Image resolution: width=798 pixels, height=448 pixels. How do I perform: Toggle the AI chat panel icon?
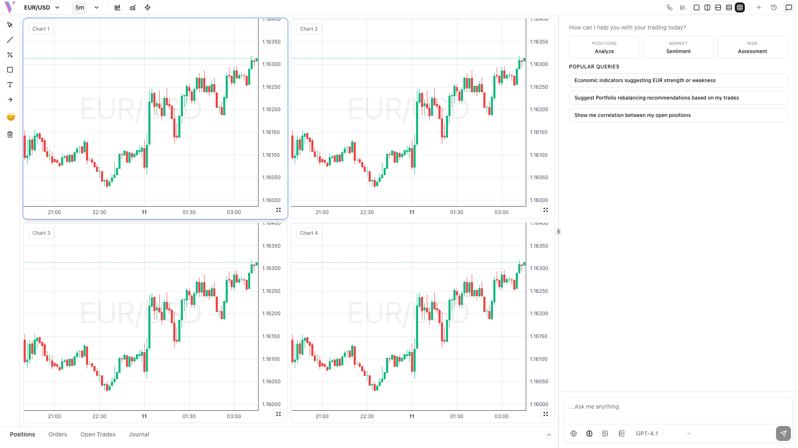788,7
